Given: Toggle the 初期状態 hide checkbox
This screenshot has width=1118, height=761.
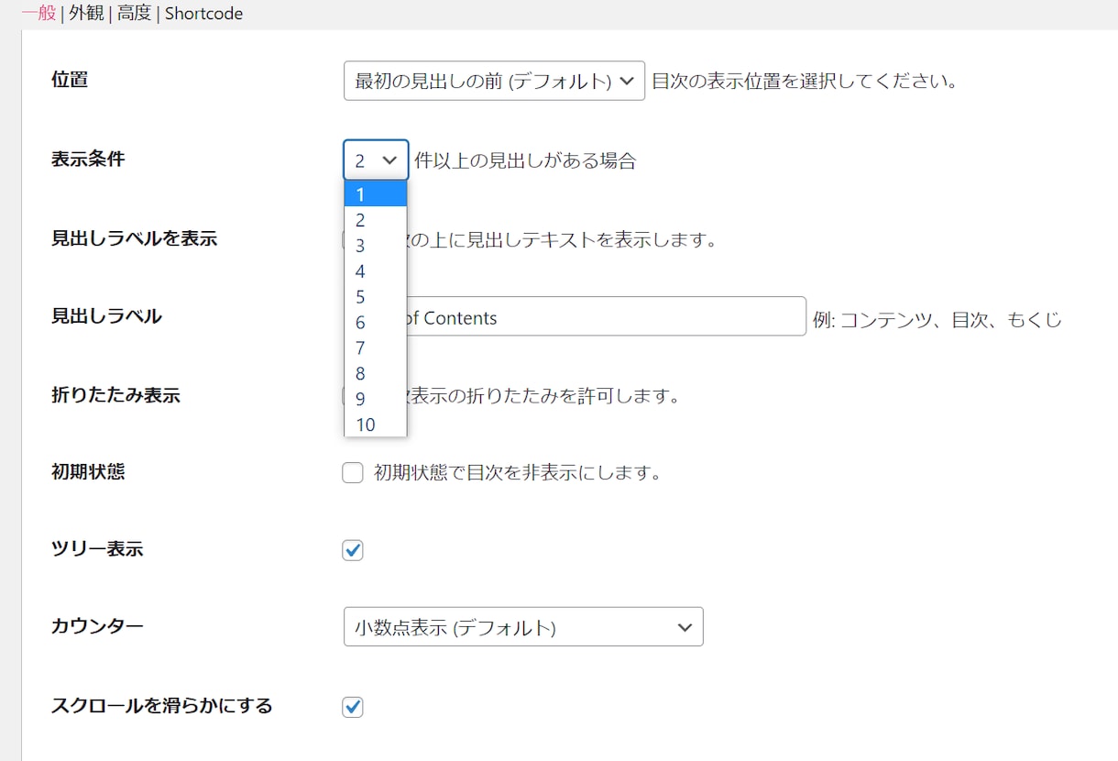Looking at the screenshot, I should tap(353, 473).
